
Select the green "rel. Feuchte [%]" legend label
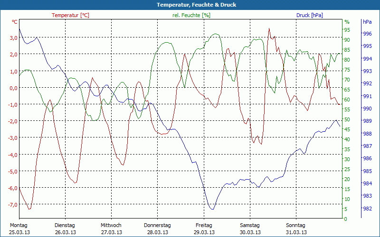pyautogui.click(x=191, y=15)
